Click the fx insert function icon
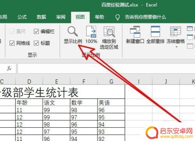The image size is (195, 141). (9, 68)
